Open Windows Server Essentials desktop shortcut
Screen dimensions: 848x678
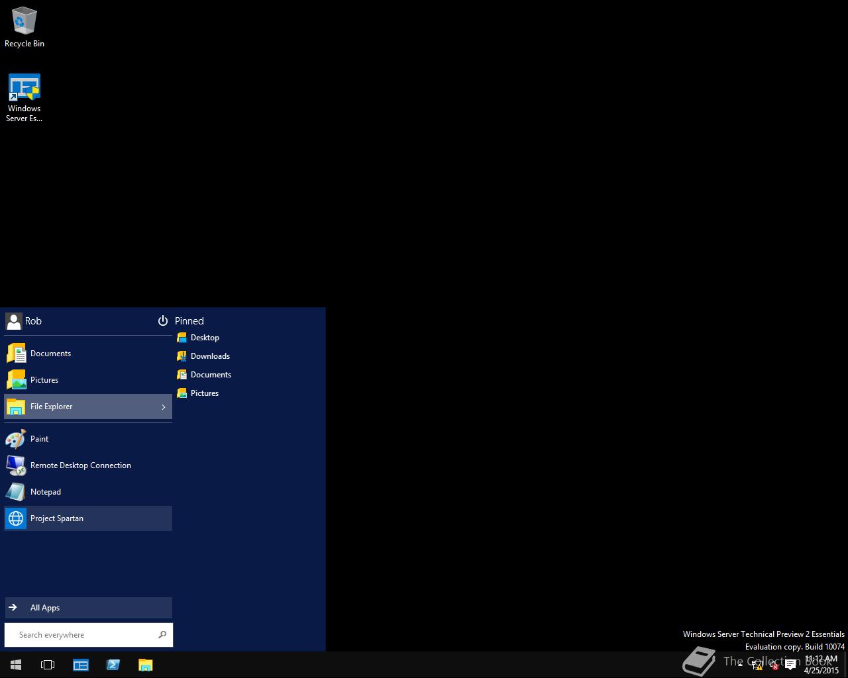tap(25, 98)
